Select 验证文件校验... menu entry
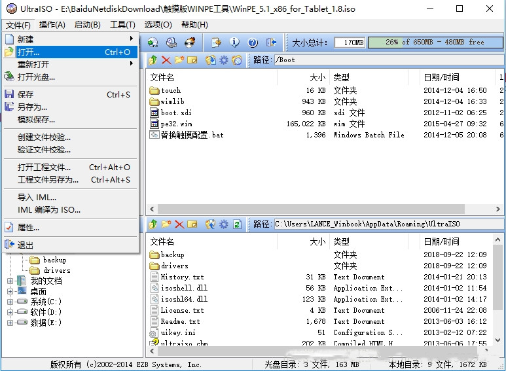 click(70, 150)
